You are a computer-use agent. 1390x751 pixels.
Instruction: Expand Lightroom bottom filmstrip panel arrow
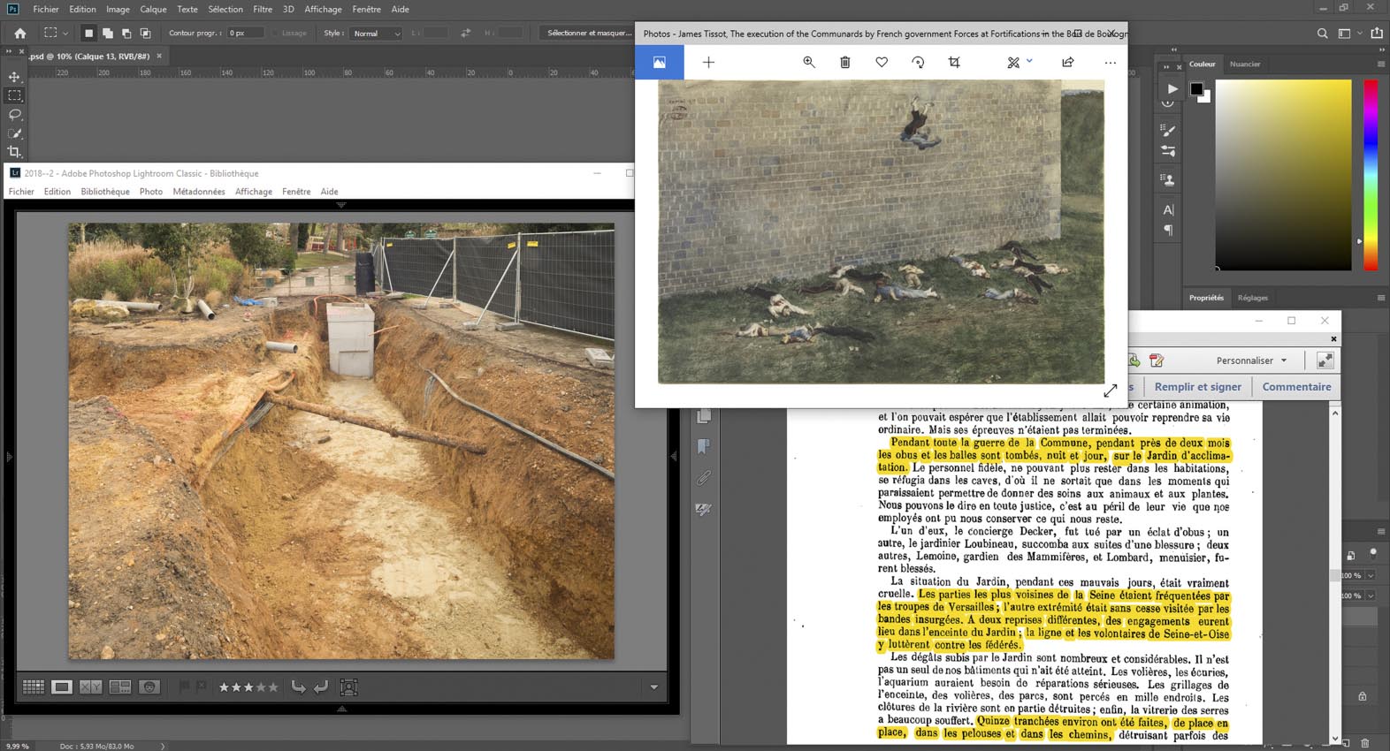pos(342,709)
